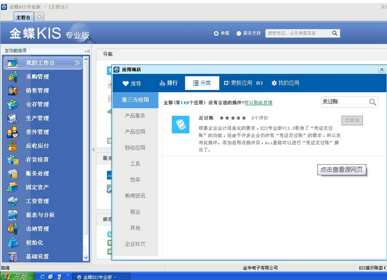Click 金蝶KIS专业版 taskbar button
This screenshot has height=280, width=387.
101,277
